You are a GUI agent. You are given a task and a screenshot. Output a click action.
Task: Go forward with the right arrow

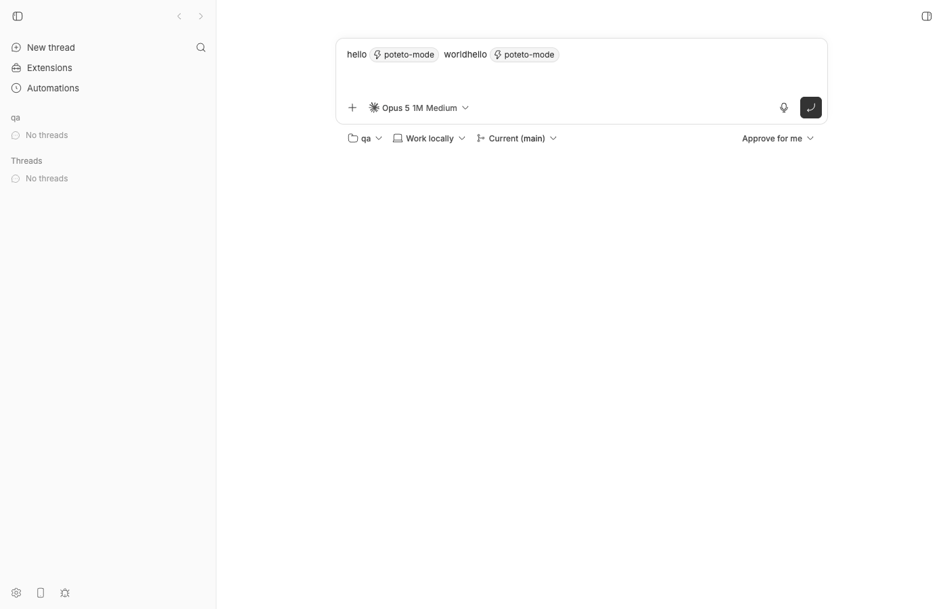tap(201, 16)
